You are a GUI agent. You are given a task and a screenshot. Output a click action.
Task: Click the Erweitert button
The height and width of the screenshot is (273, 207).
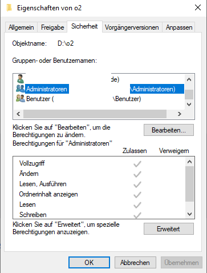[x=169, y=229]
